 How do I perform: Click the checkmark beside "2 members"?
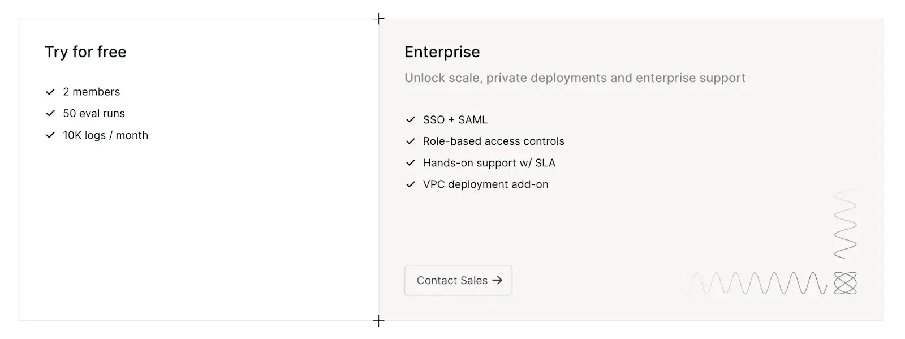pyautogui.click(x=50, y=92)
